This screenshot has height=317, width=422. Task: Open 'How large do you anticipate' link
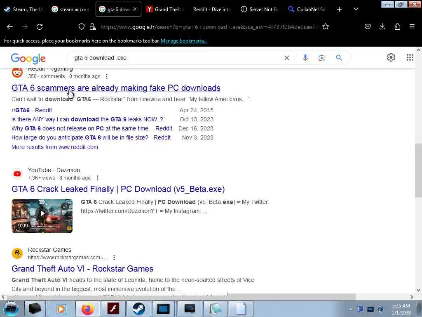click(x=91, y=137)
